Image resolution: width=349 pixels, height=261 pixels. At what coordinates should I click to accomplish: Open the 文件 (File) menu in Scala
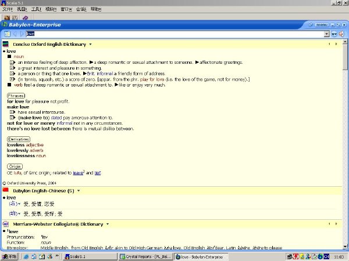[8, 9]
